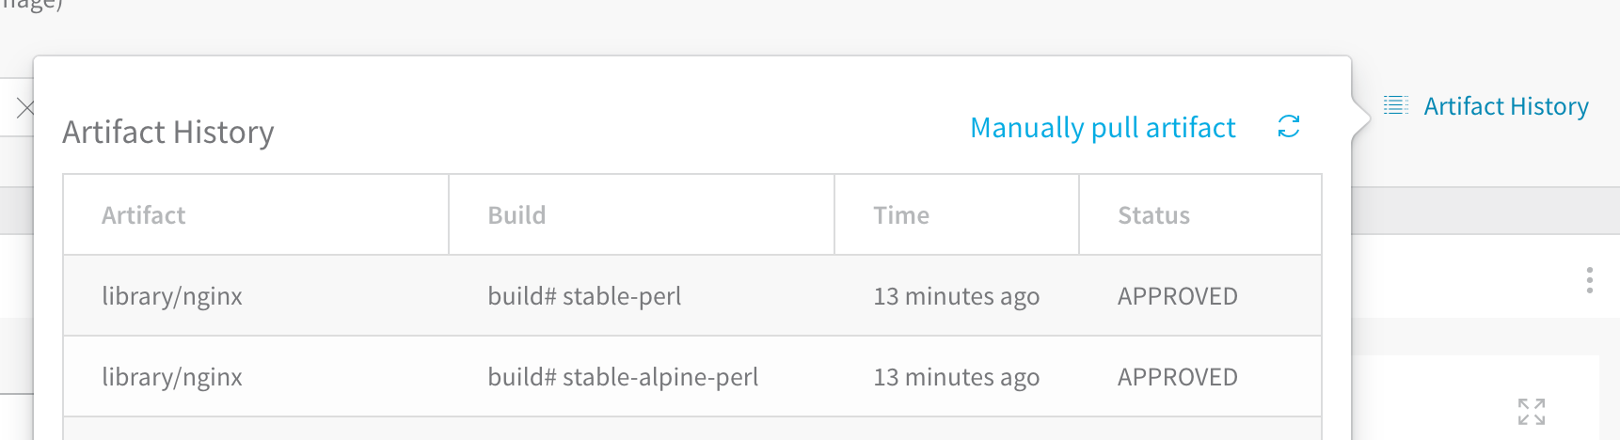
Task: Open the vertical three-dot options menu
Action: coord(1589,280)
